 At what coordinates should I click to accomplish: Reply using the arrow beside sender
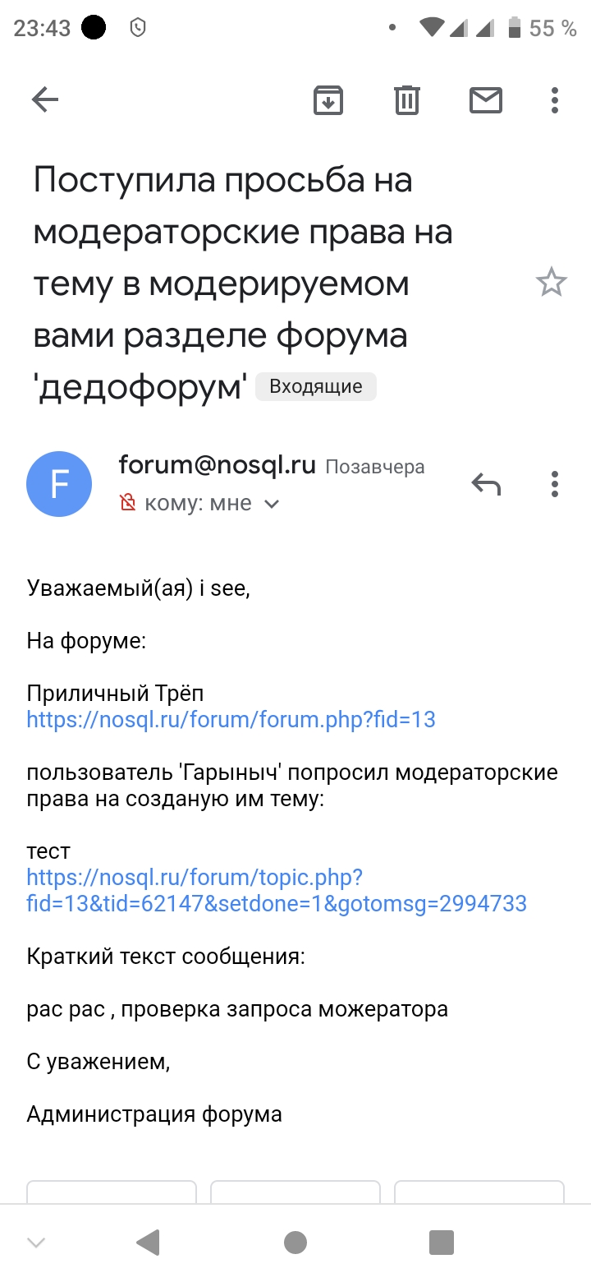[486, 484]
